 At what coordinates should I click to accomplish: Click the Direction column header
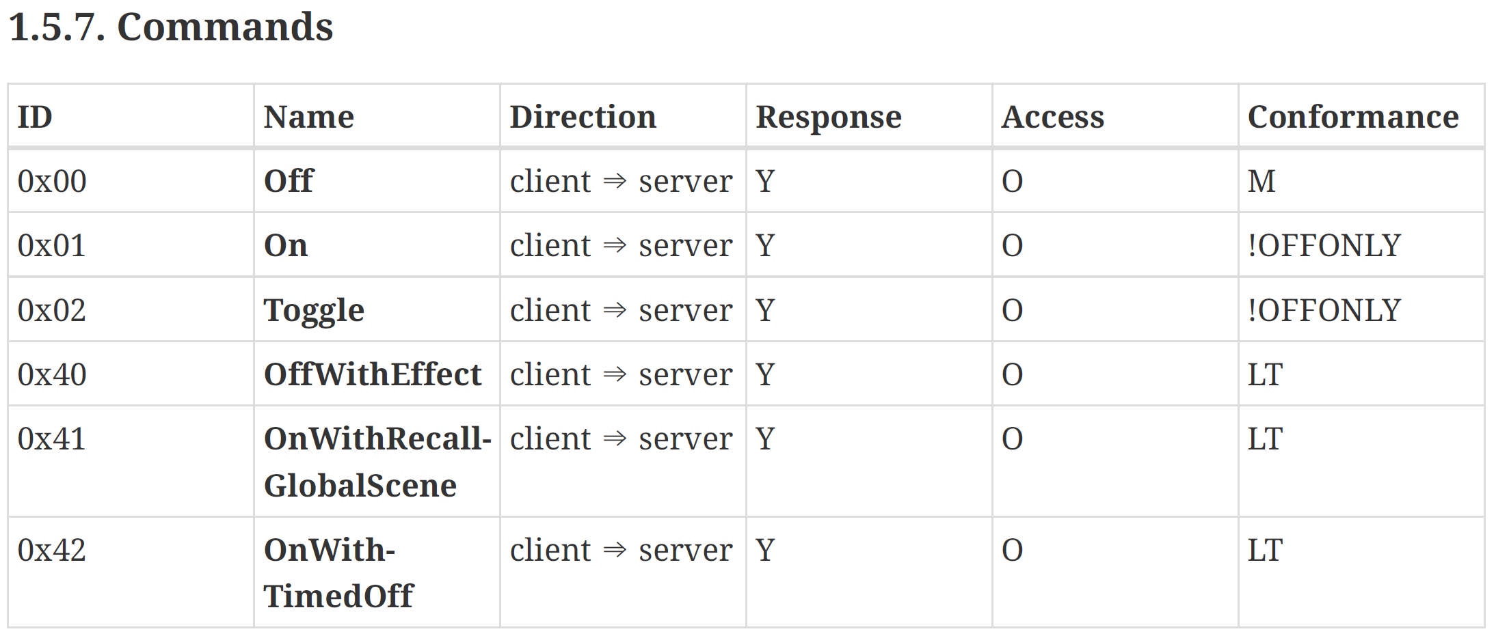pyautogui.click(x=583, y=117)
